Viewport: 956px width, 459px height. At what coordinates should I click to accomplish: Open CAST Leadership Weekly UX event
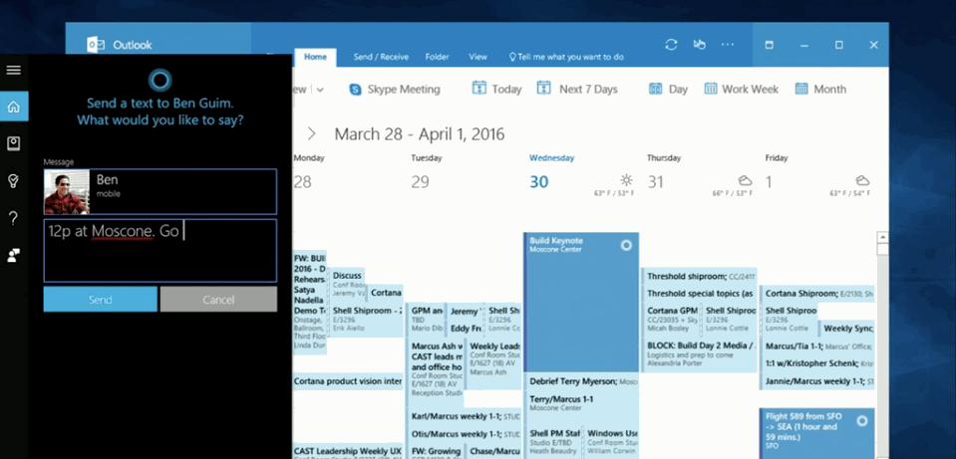[348, 451]
